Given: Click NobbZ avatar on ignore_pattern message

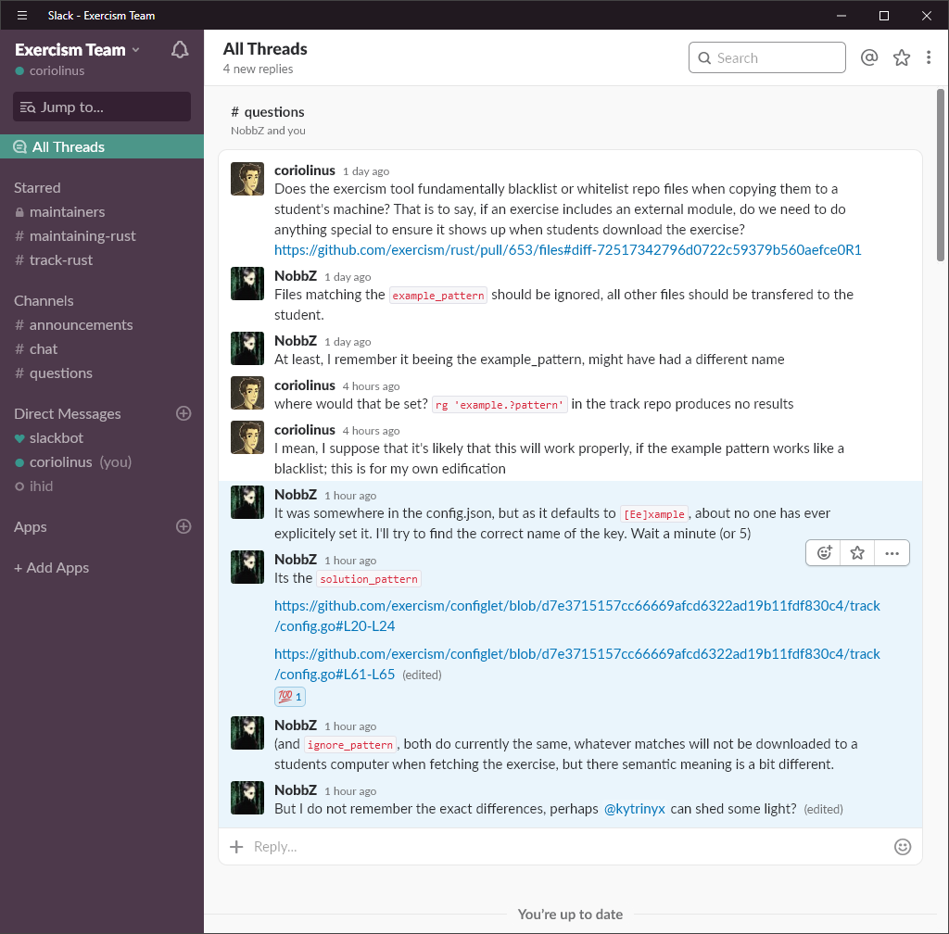Looking at the screenshot, I should tap(247, 733).
